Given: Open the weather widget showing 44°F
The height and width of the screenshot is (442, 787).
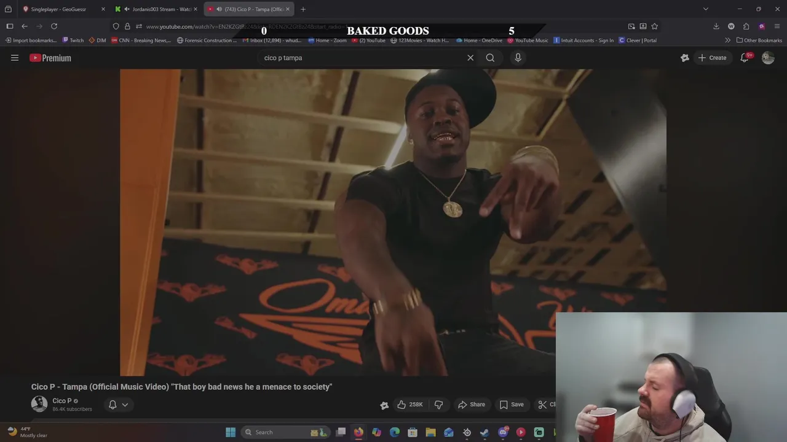Looking at the screenshot, I should point(26,432).
